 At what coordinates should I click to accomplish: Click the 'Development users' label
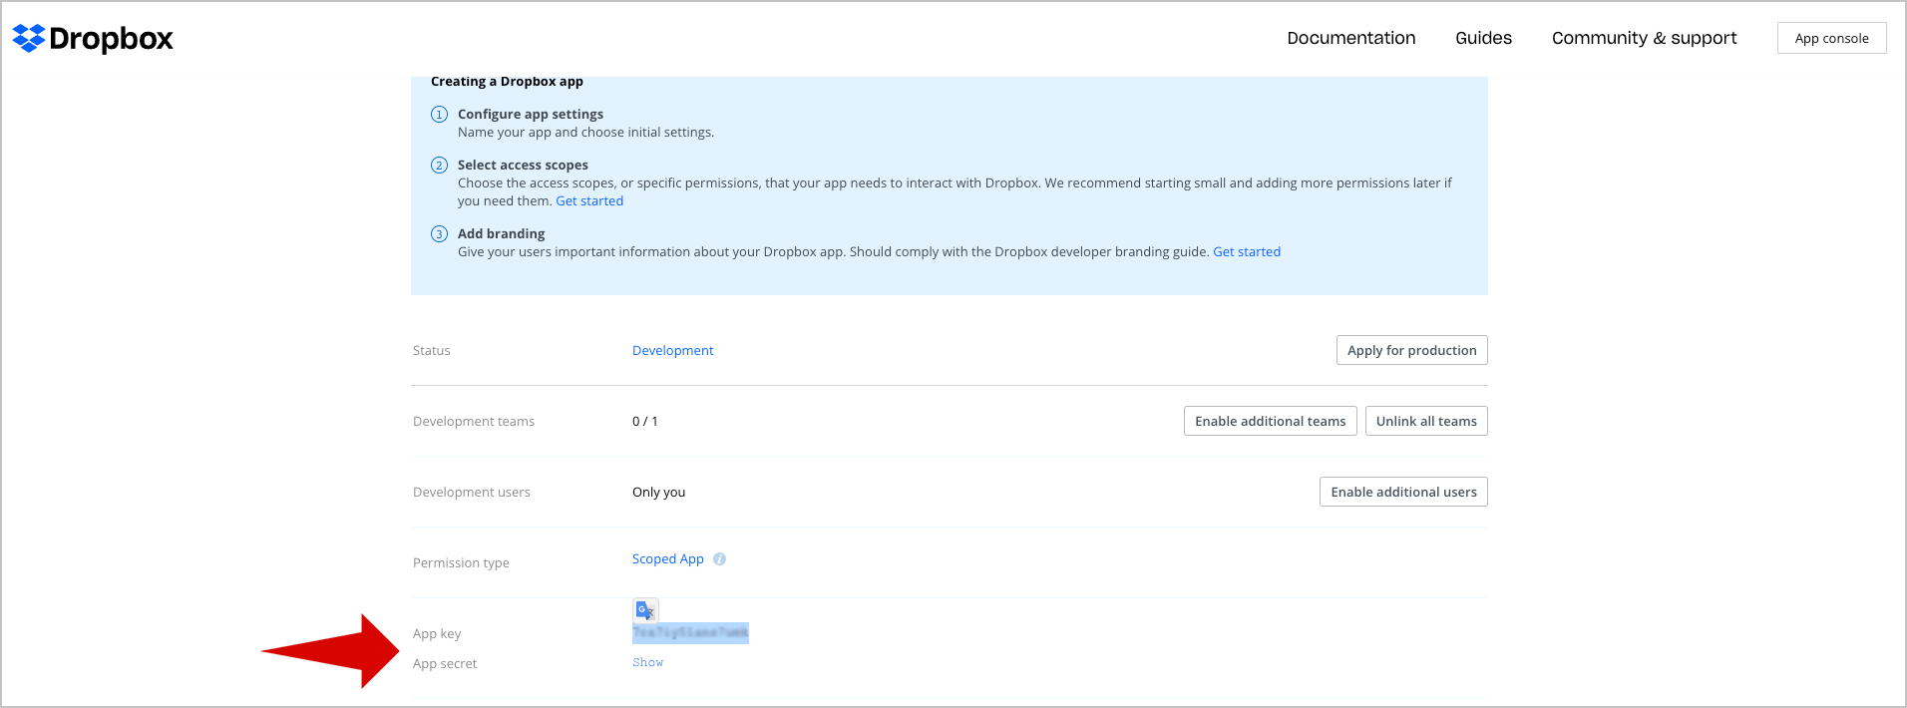click(x=472, y=493)
